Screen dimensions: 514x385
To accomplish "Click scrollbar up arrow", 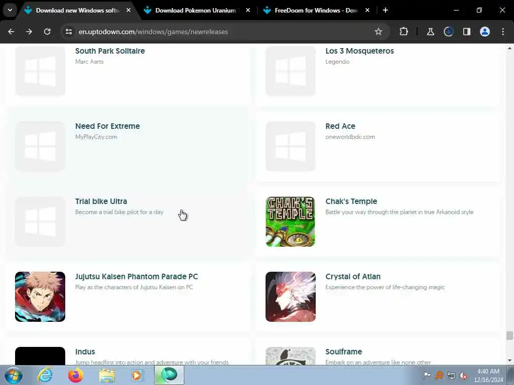I will point(509,48).
